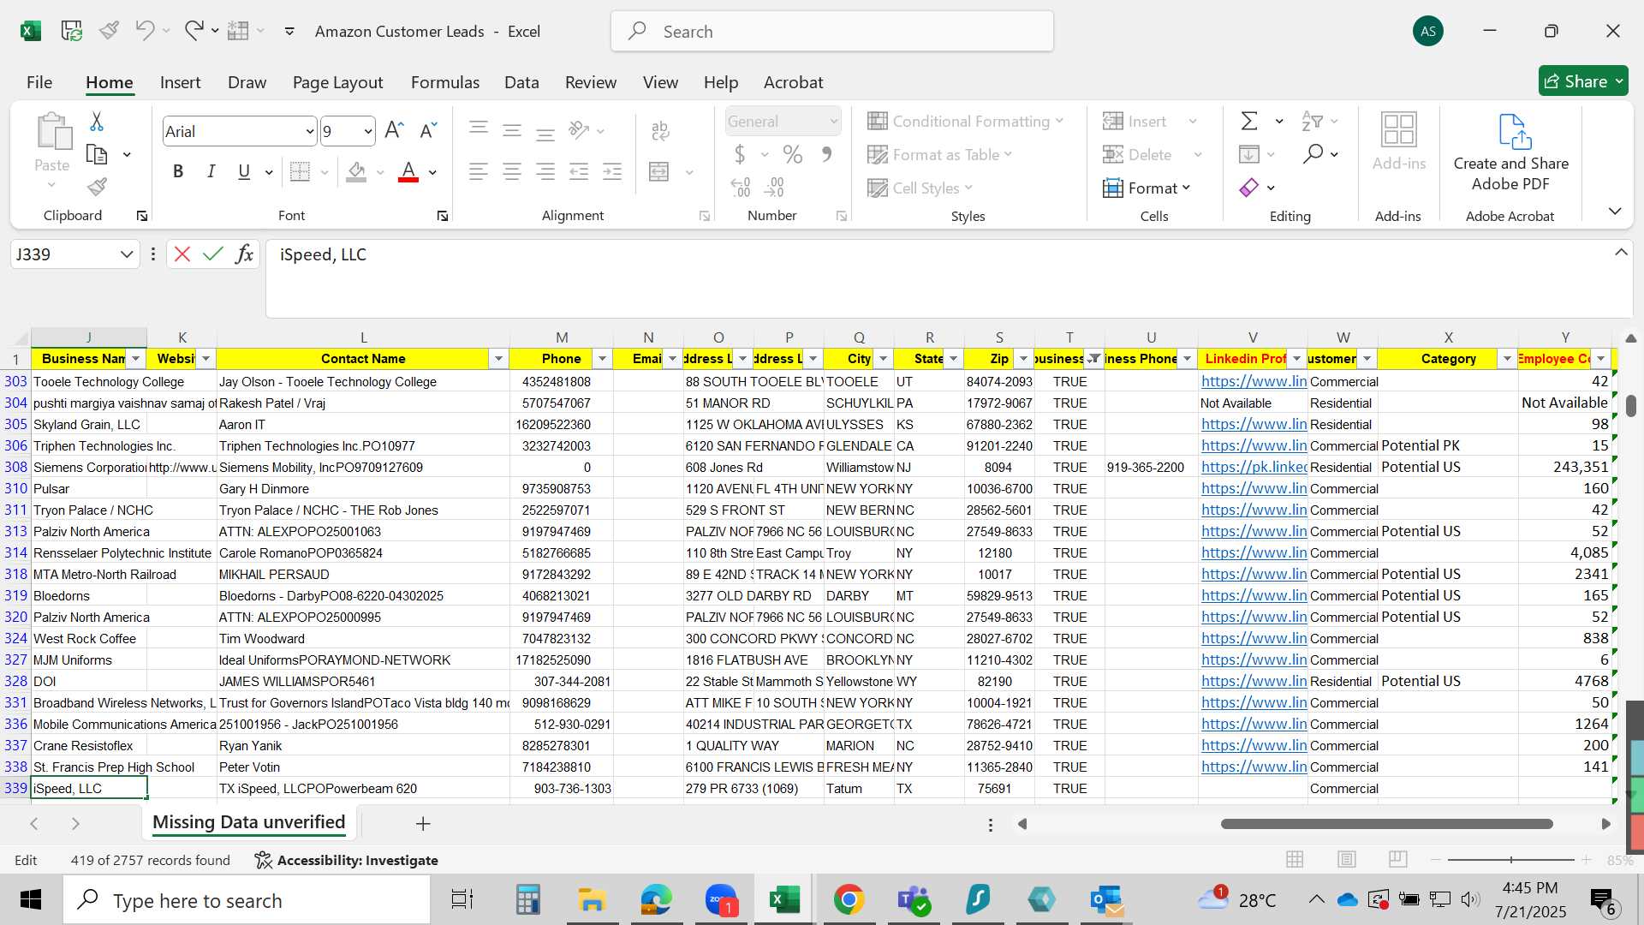This screenshot has height=925, width=1644.
Task: Decrease font size with smaller A icon
Action: tap(428, 130)
